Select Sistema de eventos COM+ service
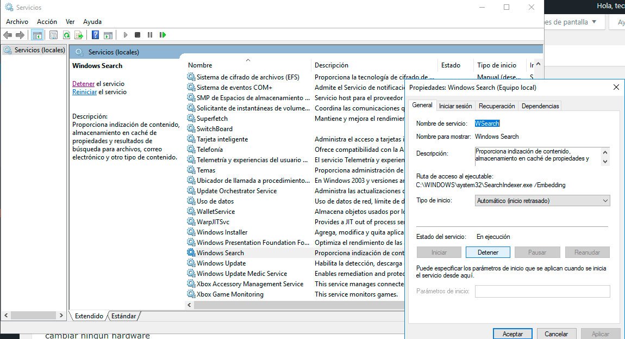Viewport: 625px width, 339px height. [x=234, y=88]
